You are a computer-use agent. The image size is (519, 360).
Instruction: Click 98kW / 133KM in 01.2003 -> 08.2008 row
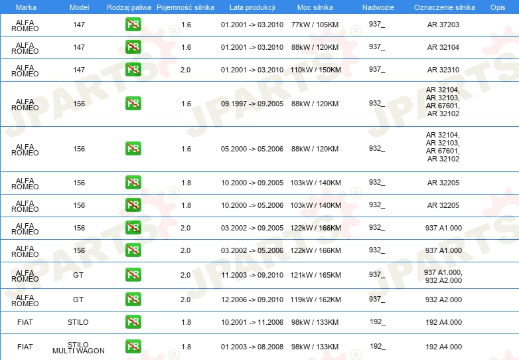click(x=315, y=347)
